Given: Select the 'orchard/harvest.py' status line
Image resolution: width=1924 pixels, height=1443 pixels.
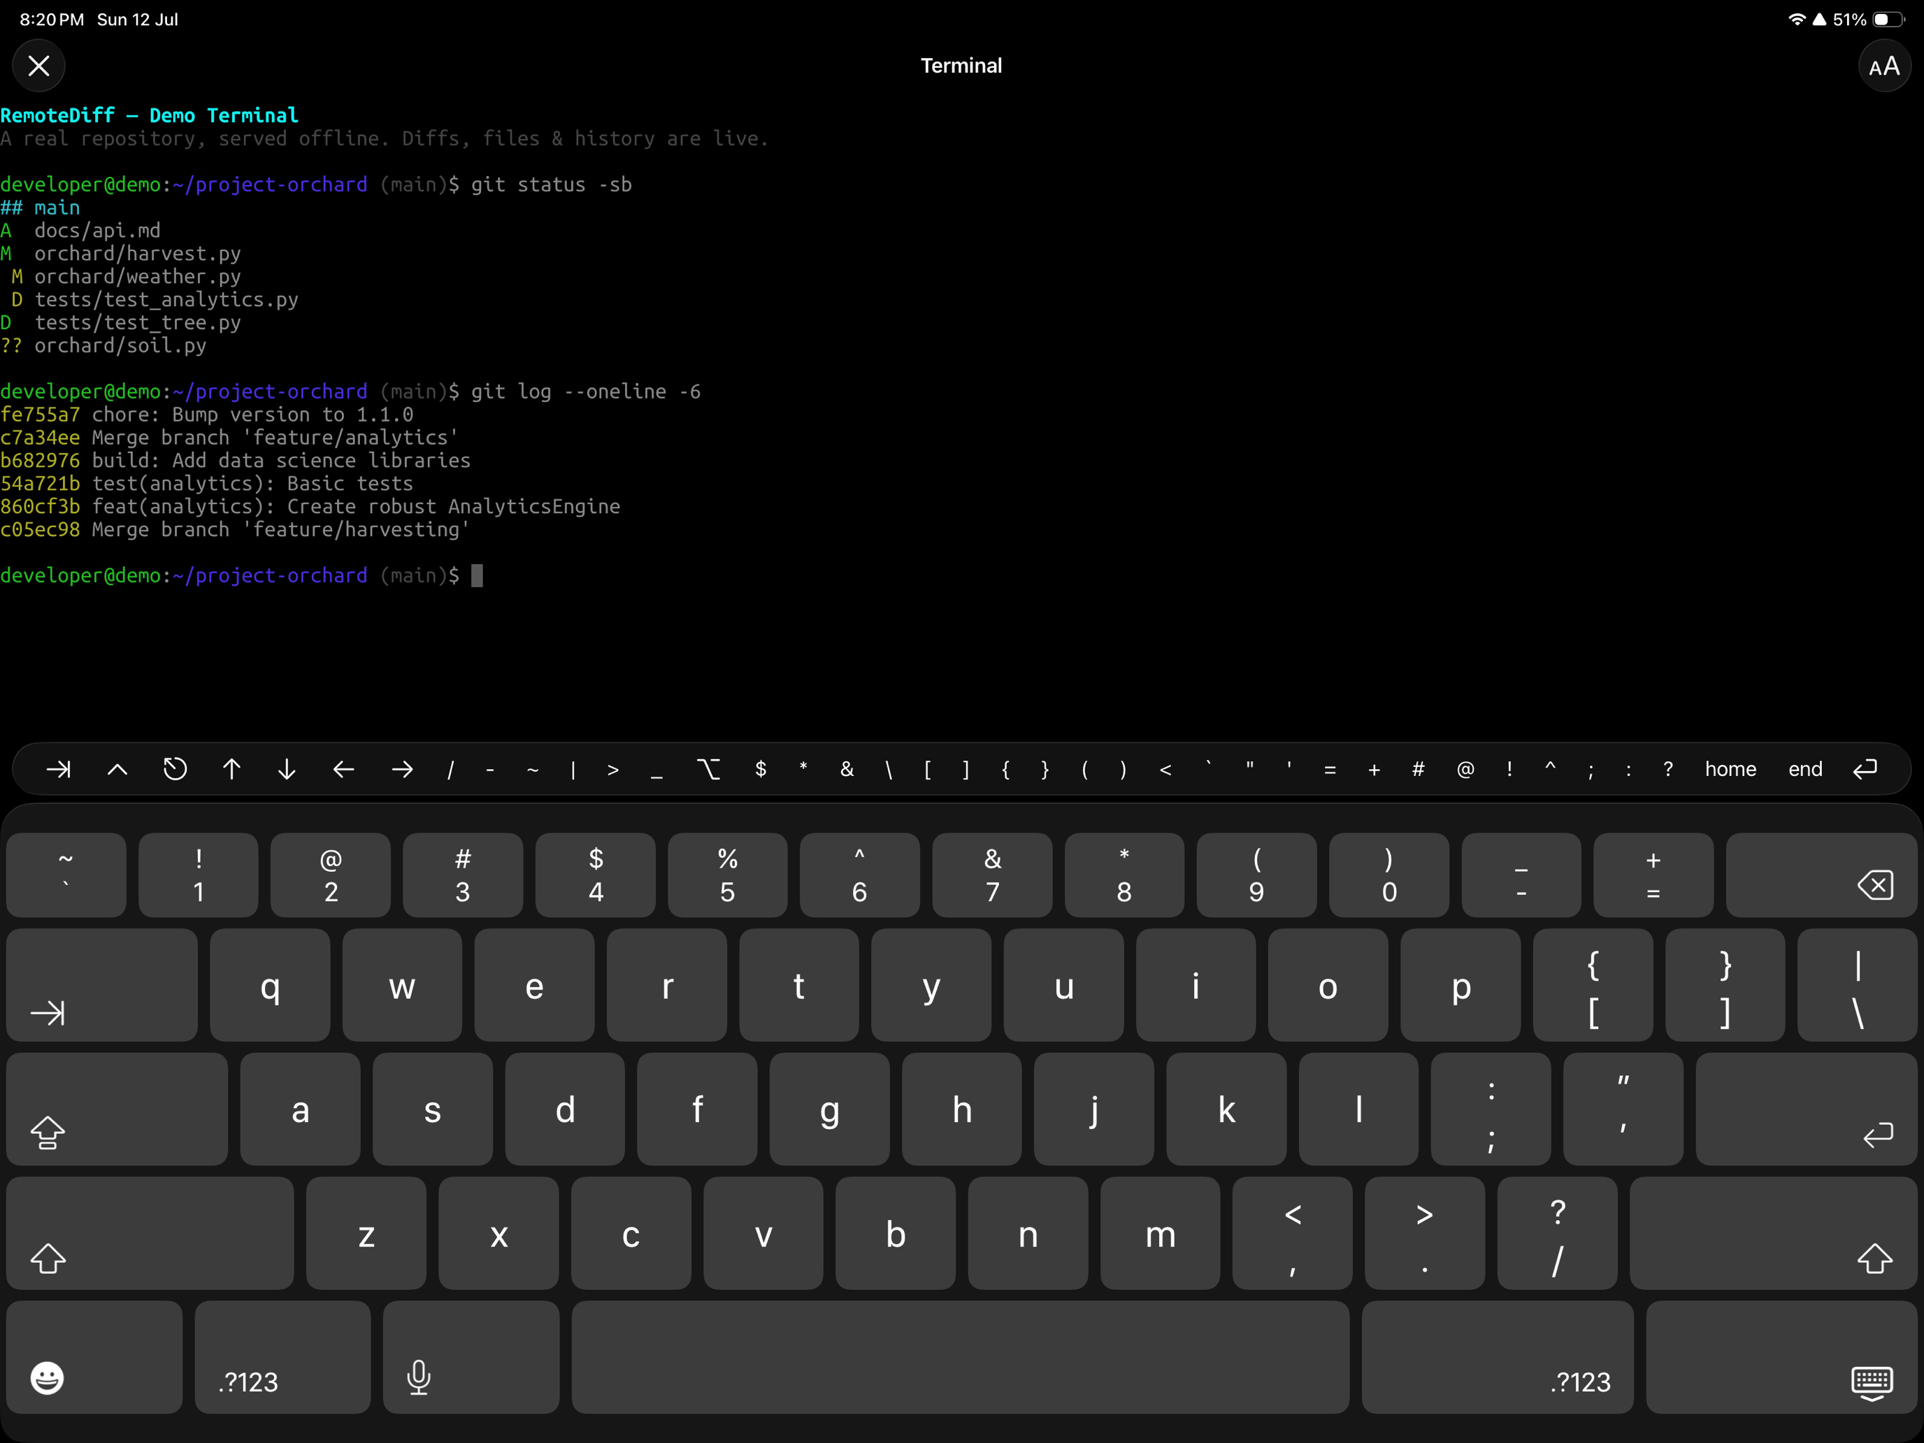Looking at the screenshot, I should pos(121,253).
